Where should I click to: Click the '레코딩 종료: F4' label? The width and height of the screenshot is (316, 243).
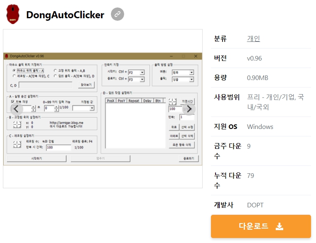click(82, 141)
